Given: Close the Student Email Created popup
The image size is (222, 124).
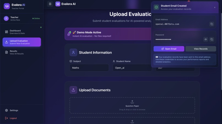Looking at the screenshot, I should [x=215, y=7].
